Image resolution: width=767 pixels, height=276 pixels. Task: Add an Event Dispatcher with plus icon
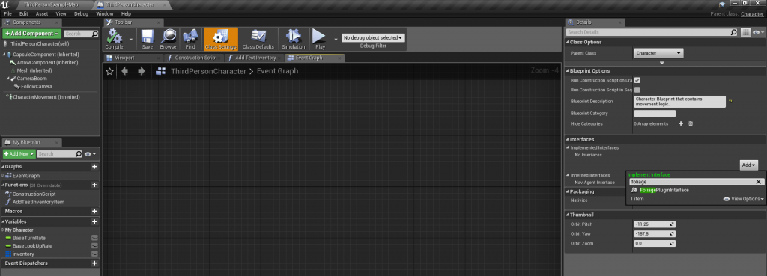94,263
